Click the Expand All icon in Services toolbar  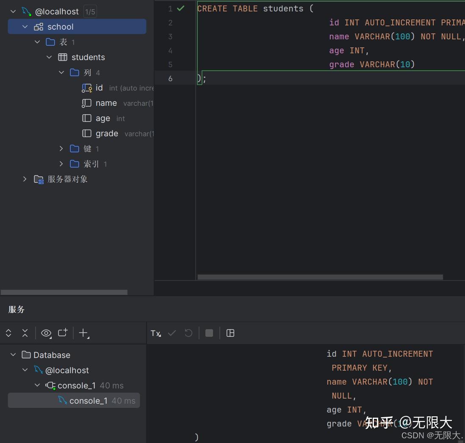click(x=8, y=333)
